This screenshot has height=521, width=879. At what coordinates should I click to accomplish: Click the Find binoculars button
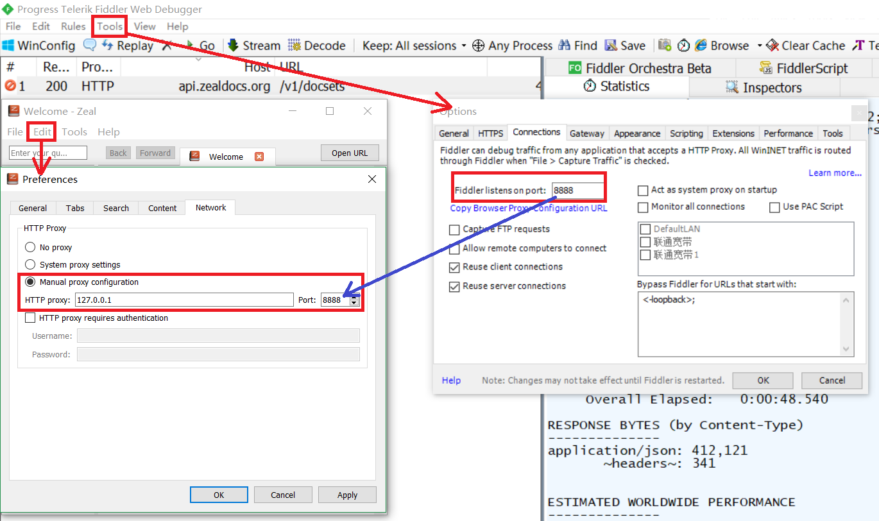coord(577,46)
